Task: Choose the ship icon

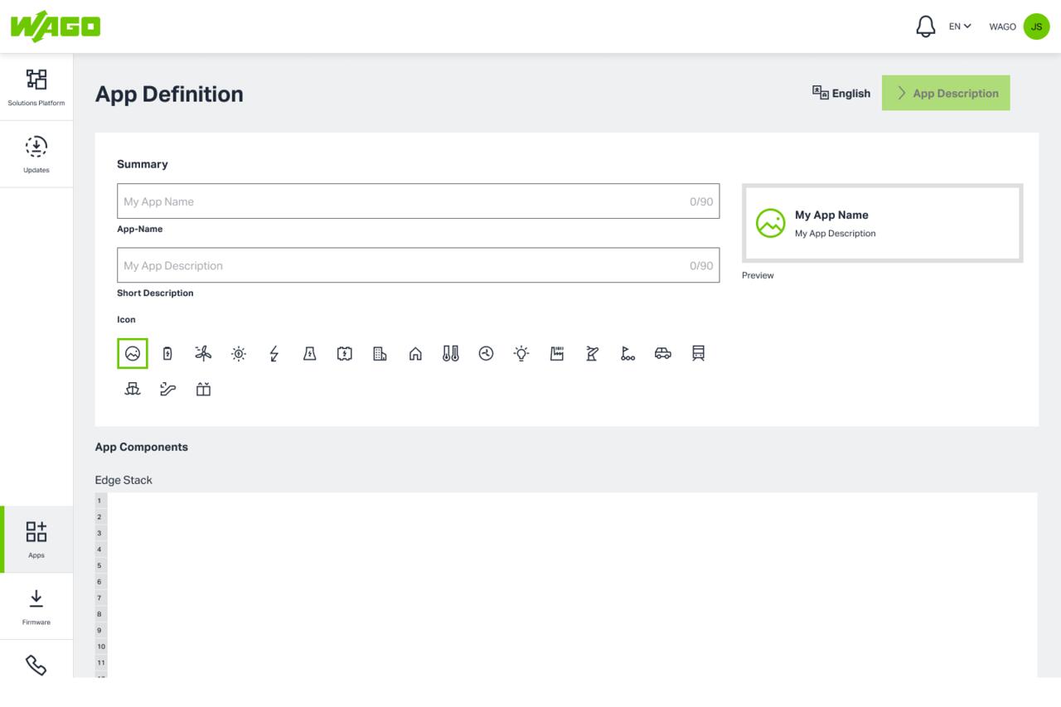Action: tap(133, 389)
